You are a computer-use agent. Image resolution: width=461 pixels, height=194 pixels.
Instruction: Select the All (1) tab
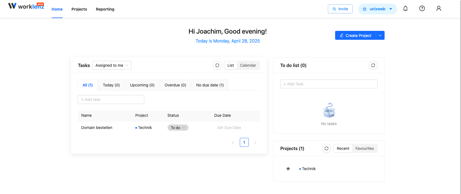[88, 85]
